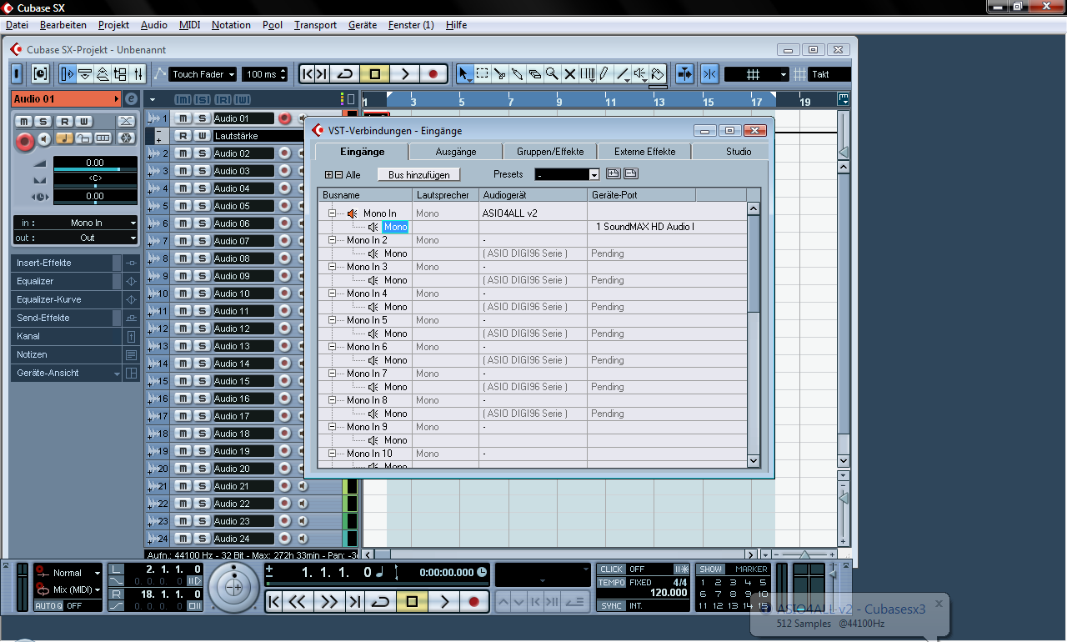Select the Mute X tool
This screenshot has height=642, width=1067.
point(570,74)
